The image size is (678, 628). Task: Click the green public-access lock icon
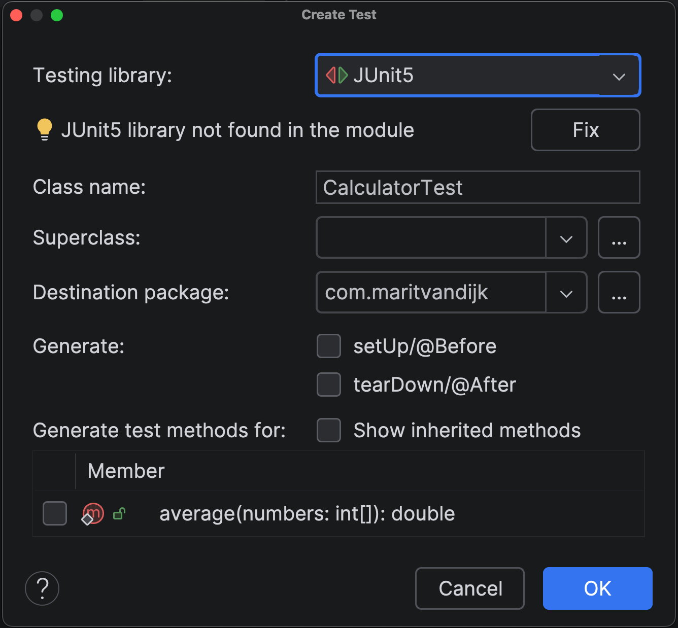(x=119, y=514)
